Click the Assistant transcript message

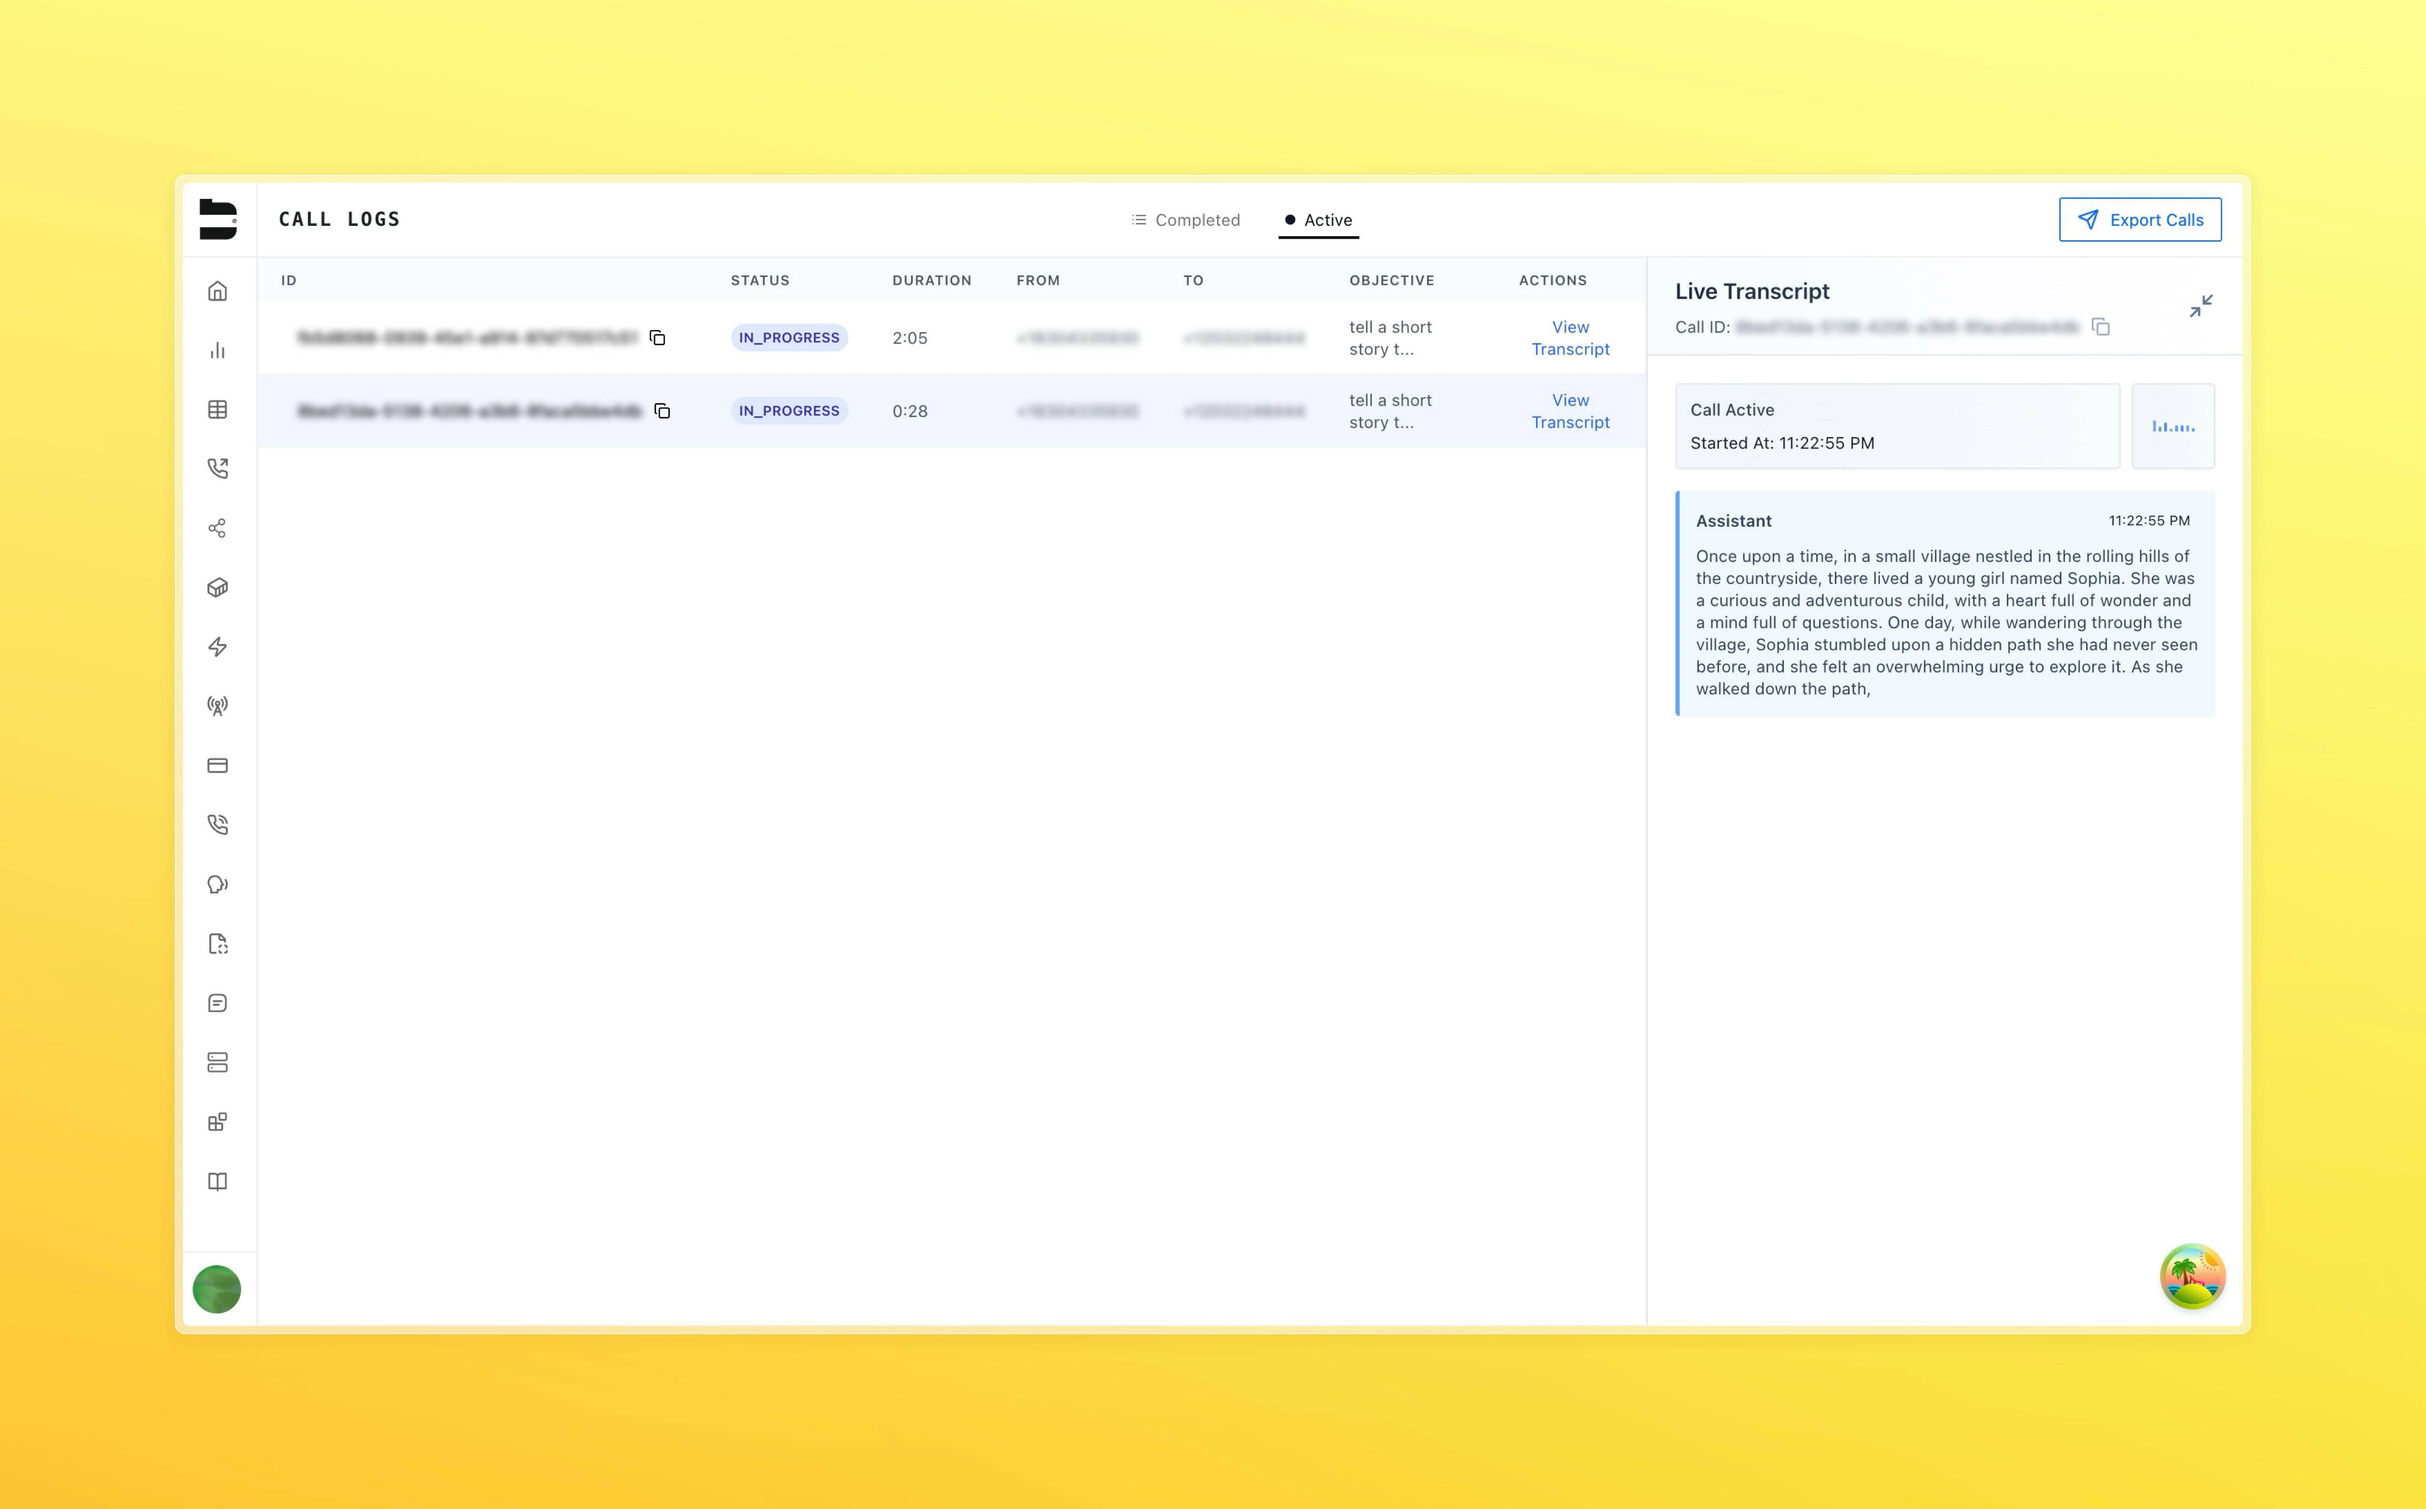click(x=1945, y=604)
